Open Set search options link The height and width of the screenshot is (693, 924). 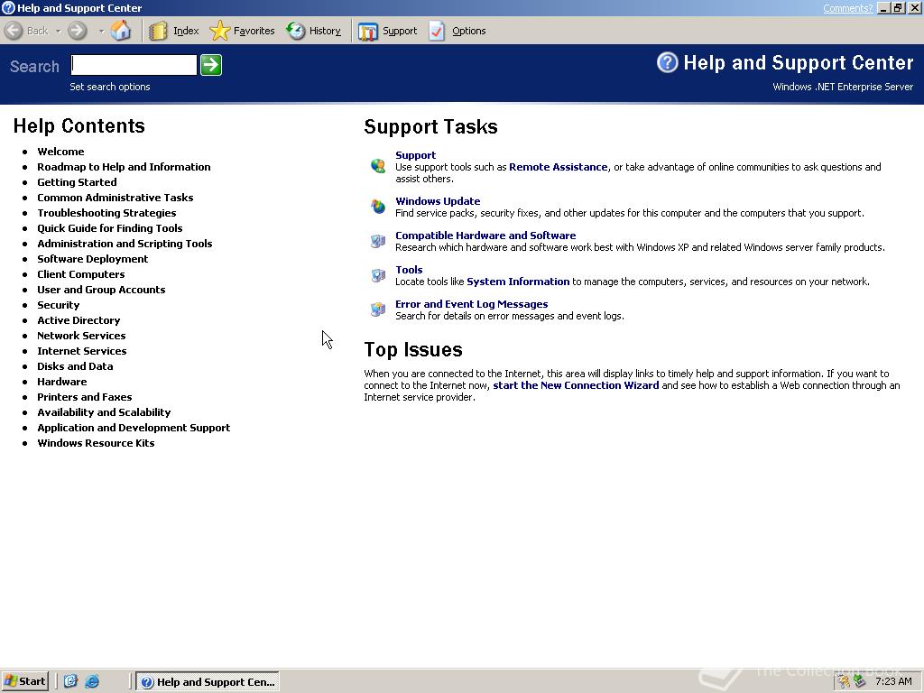[109, 87]
